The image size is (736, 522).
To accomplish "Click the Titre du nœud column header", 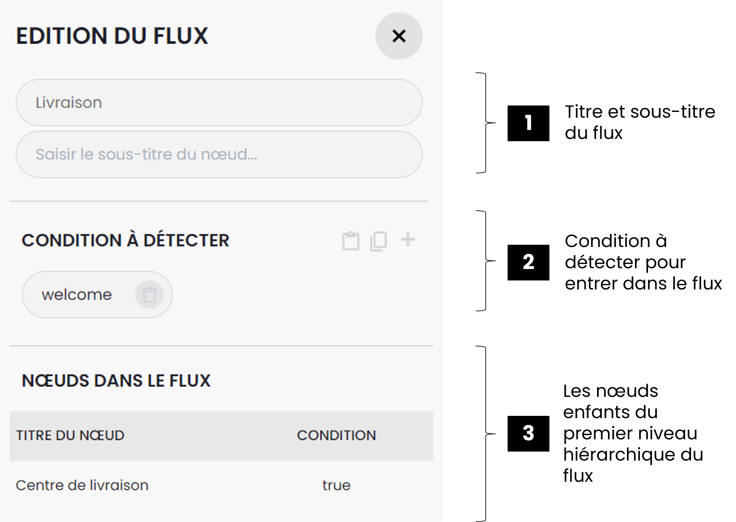I will point(70,435).
